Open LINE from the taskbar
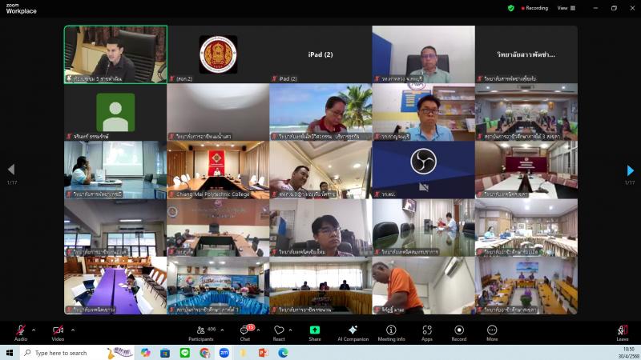641x360 pixels. pyautogui.click(x=185, y=353)
